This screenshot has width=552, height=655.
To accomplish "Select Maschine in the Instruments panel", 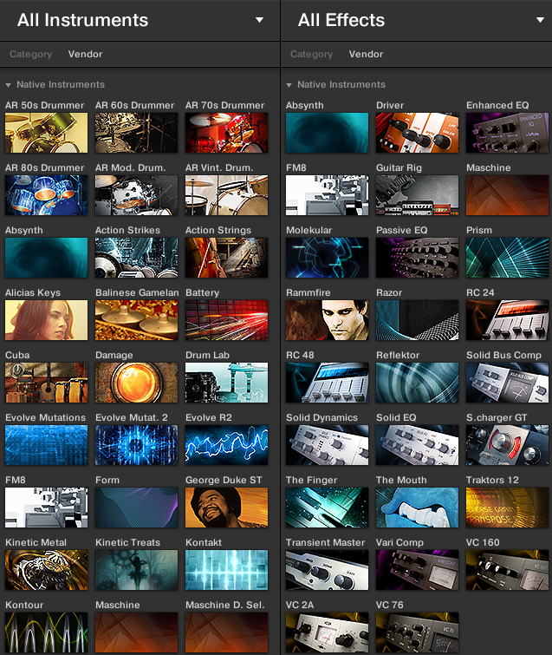I will tap(136, 632).
